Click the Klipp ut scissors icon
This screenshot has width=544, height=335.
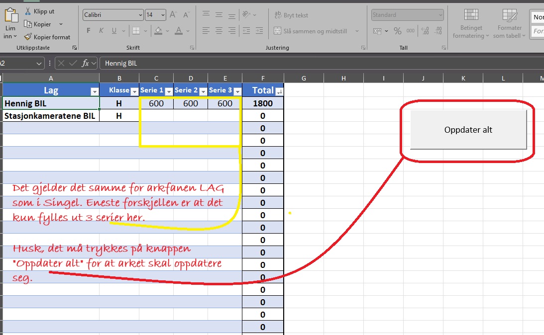click(28, 11)
